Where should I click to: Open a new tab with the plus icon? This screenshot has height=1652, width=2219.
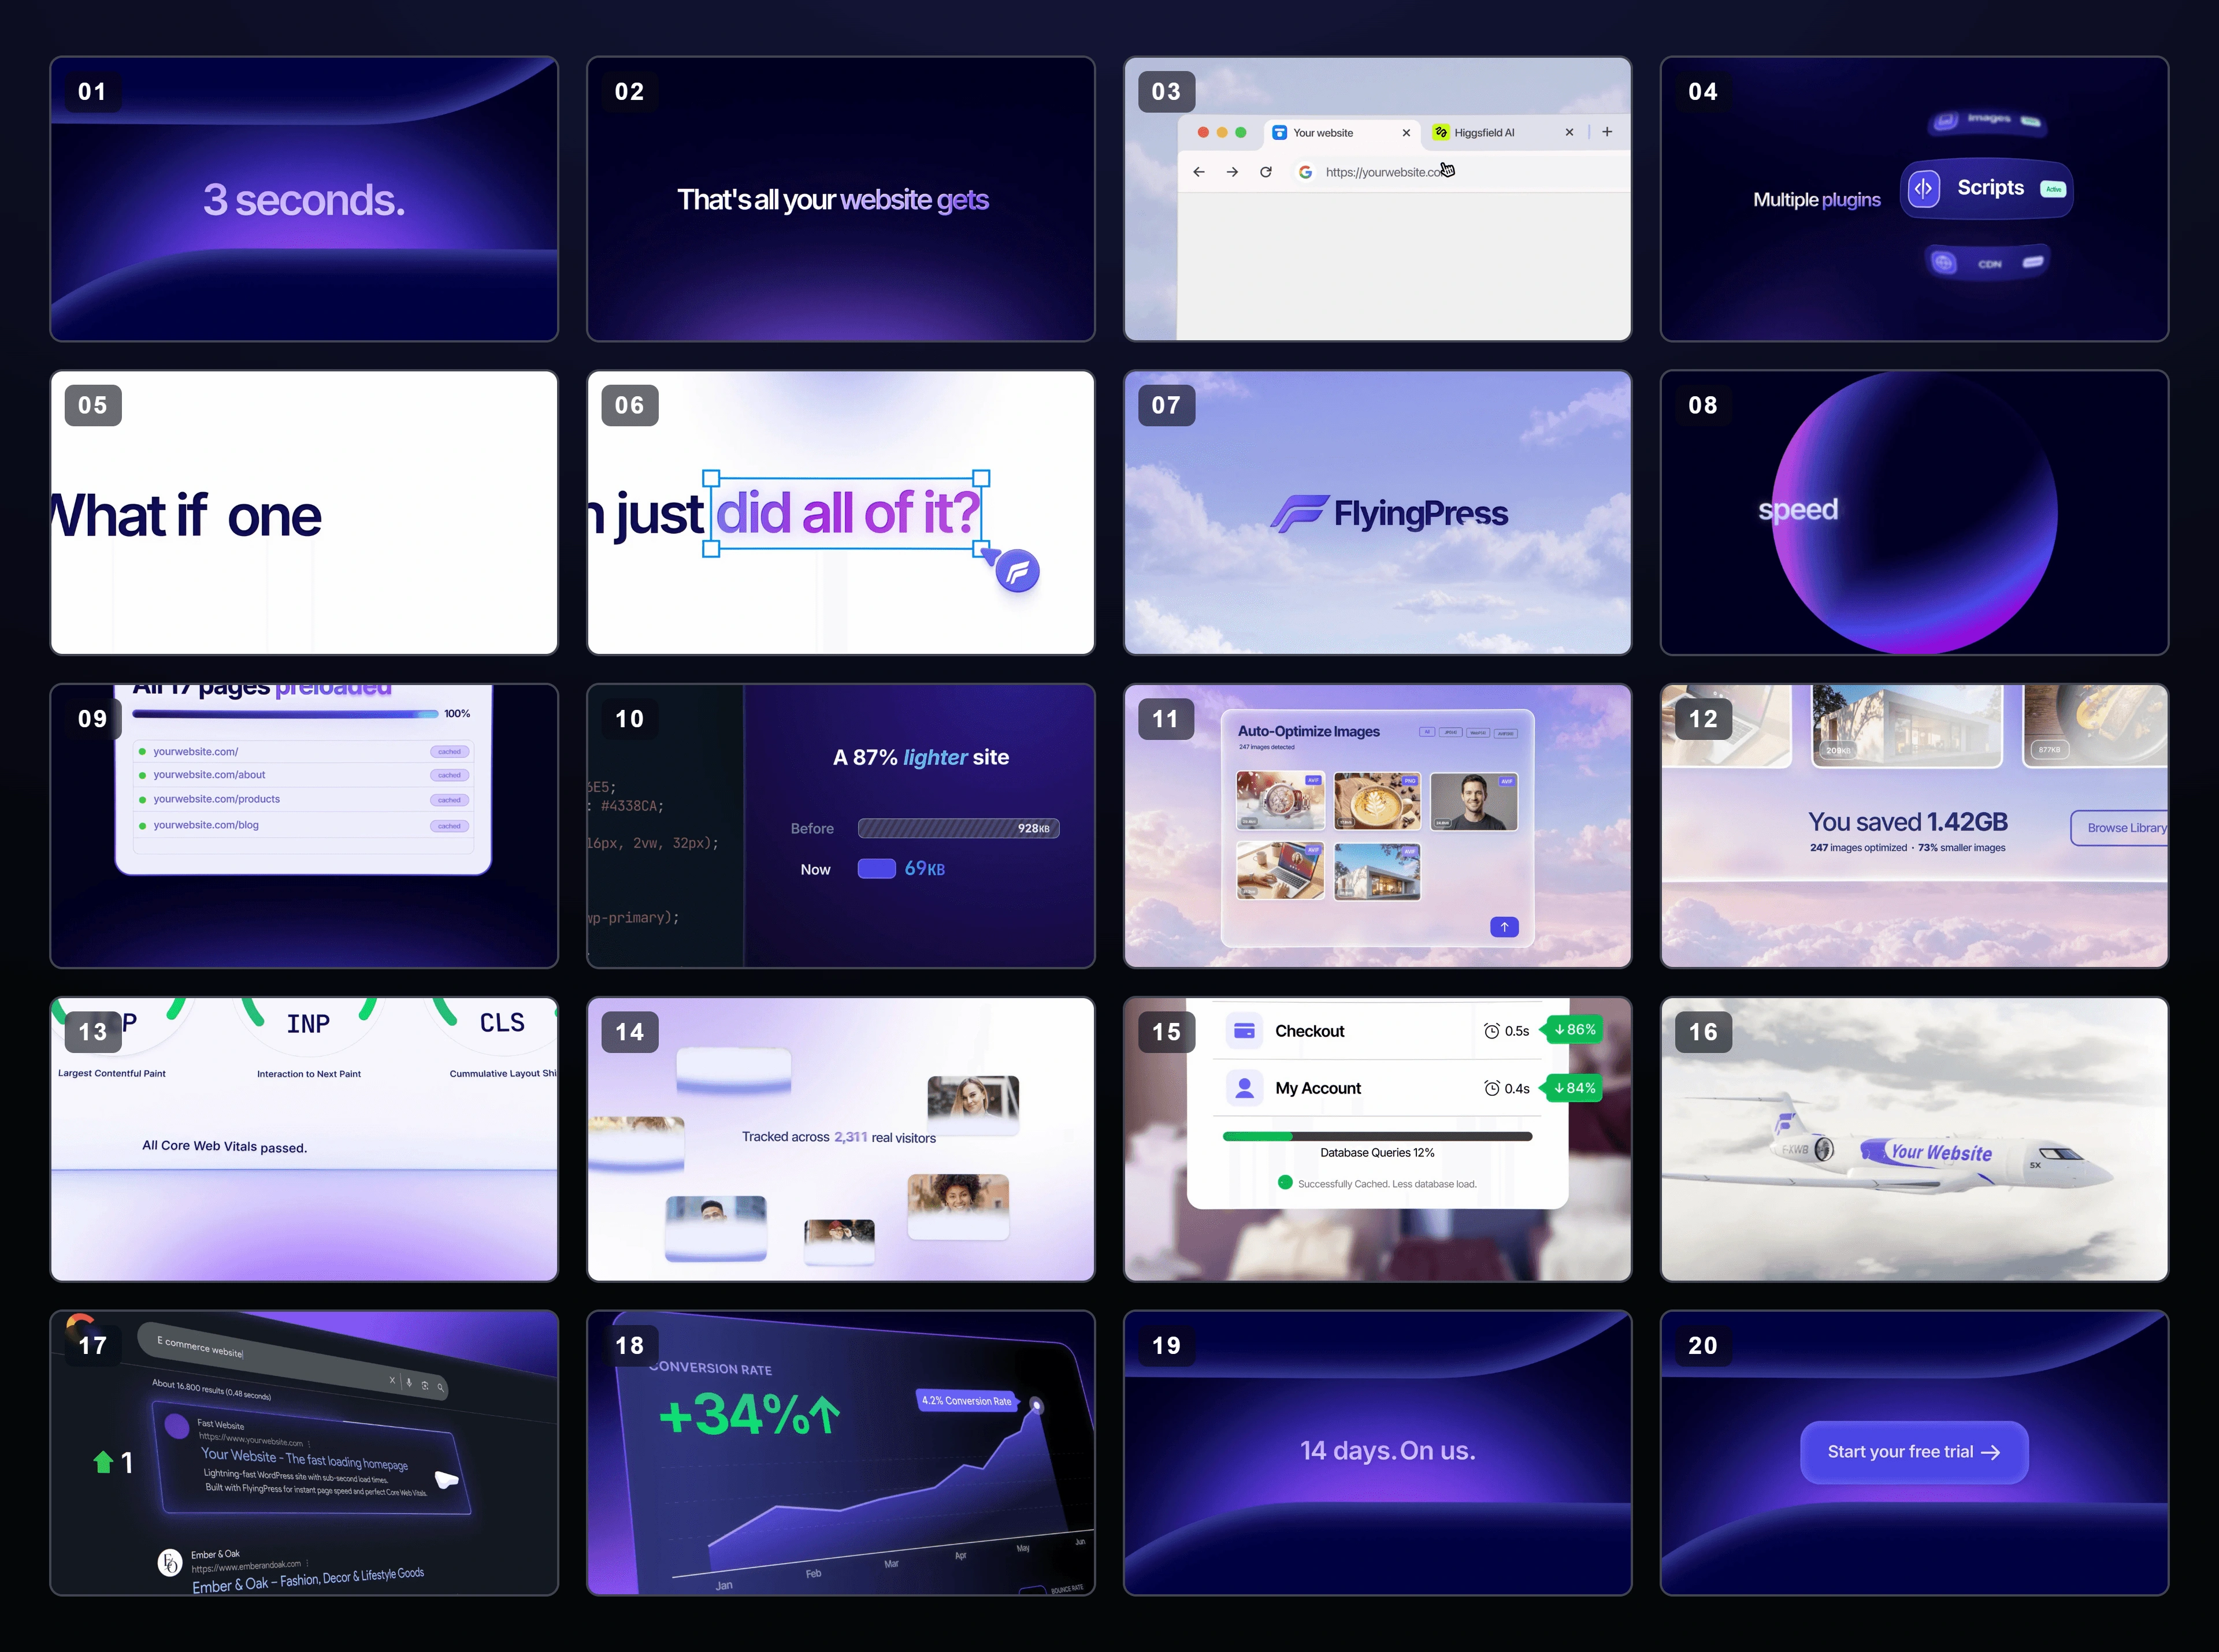[1606, 132]
